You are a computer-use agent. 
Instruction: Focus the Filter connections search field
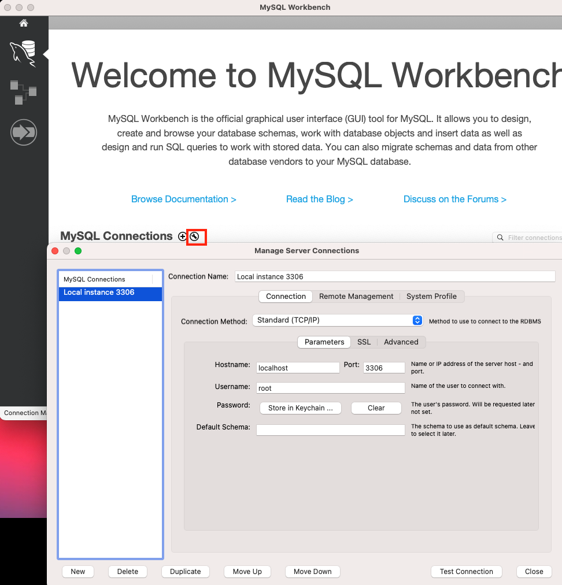527,237
